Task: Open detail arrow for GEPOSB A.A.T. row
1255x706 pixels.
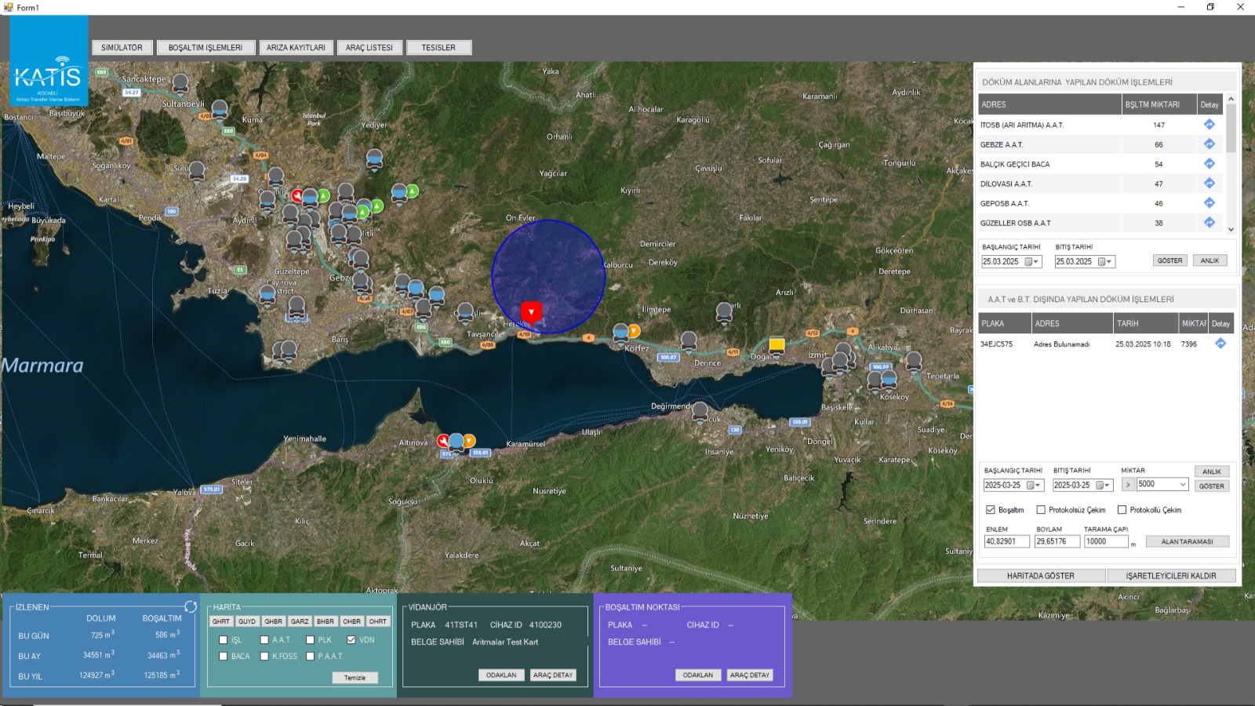Action: (1209, 202)
